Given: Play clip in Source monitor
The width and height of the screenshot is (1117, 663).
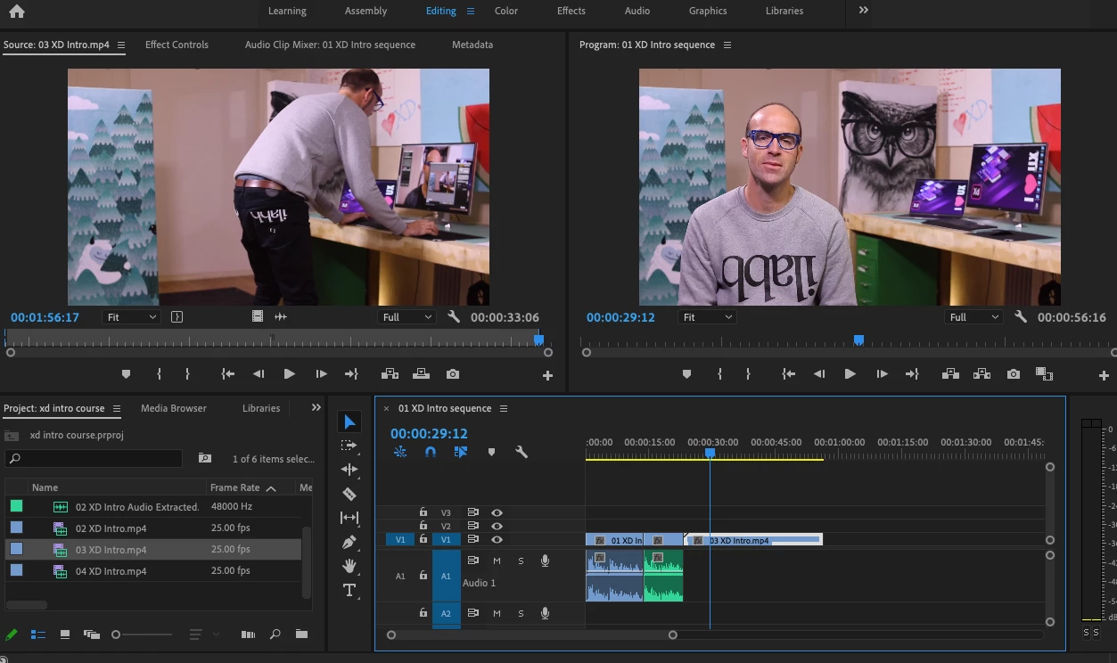Looking at the screenshot, I should click(289, 374).
